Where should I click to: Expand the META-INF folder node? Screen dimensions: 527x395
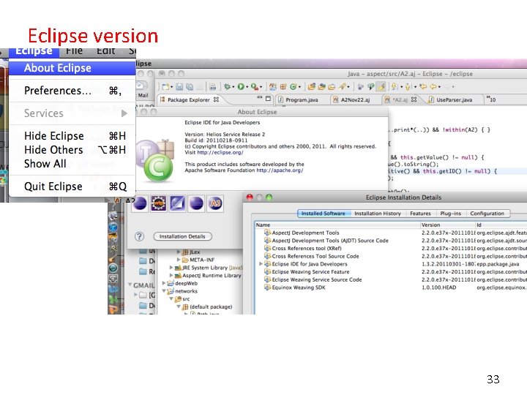[x=179, y=259]
